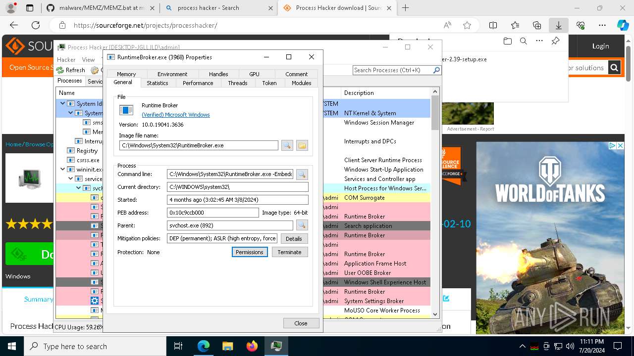Reload the SourceForge page
This screenshot has width=634, height=356.
(36, 25)
